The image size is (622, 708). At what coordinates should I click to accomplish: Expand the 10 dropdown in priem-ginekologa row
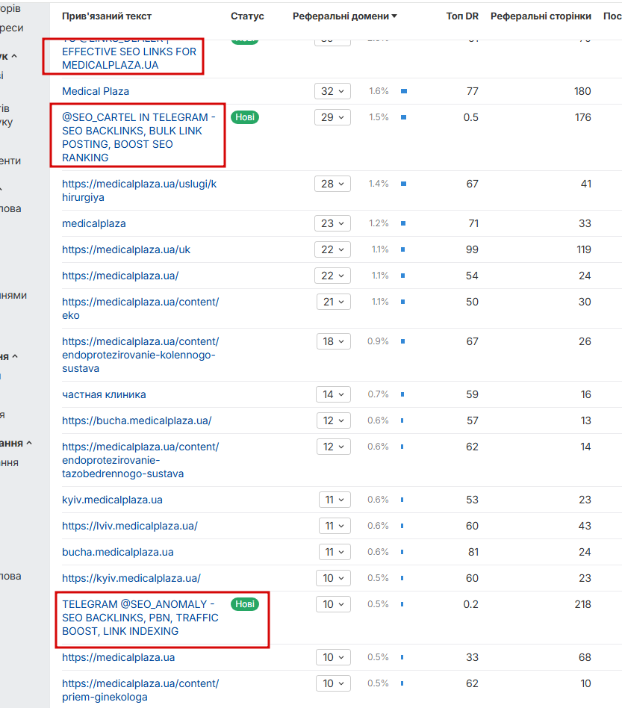point(333,683)
